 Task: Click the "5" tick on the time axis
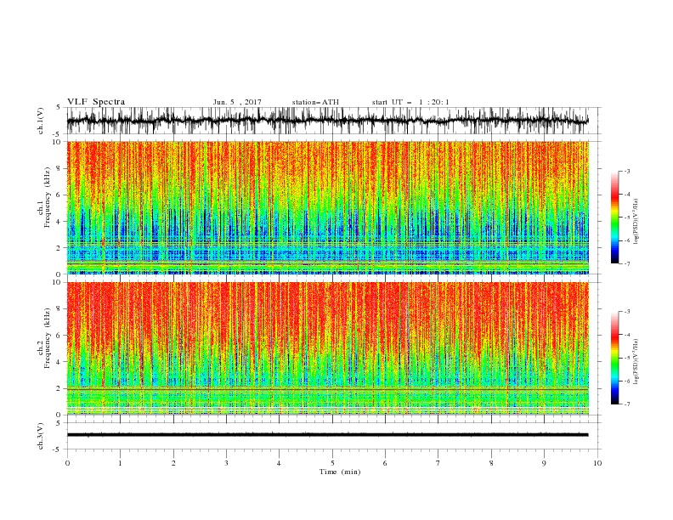click(332, 463)
